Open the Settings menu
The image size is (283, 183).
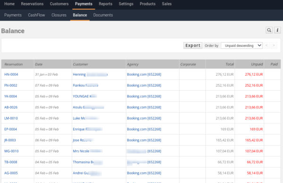126,4
